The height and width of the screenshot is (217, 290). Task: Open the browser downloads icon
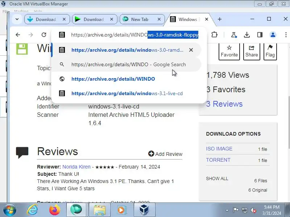point(247,35)
